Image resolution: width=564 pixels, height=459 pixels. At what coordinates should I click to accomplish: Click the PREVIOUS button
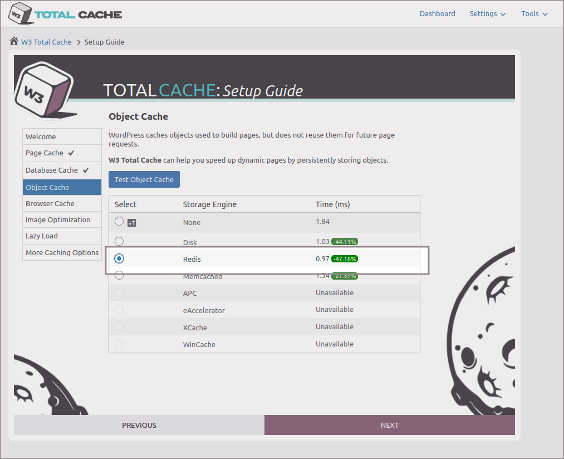(139, 425)
